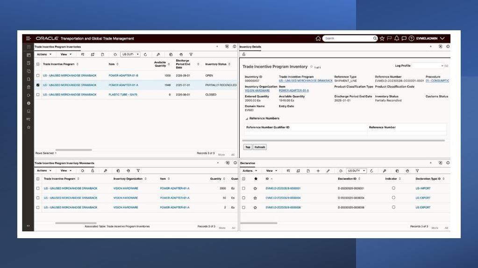Go to the Home page icon
Image resolution: width=478 pixels, height=268 pixels.
click(x=318, y=38)
